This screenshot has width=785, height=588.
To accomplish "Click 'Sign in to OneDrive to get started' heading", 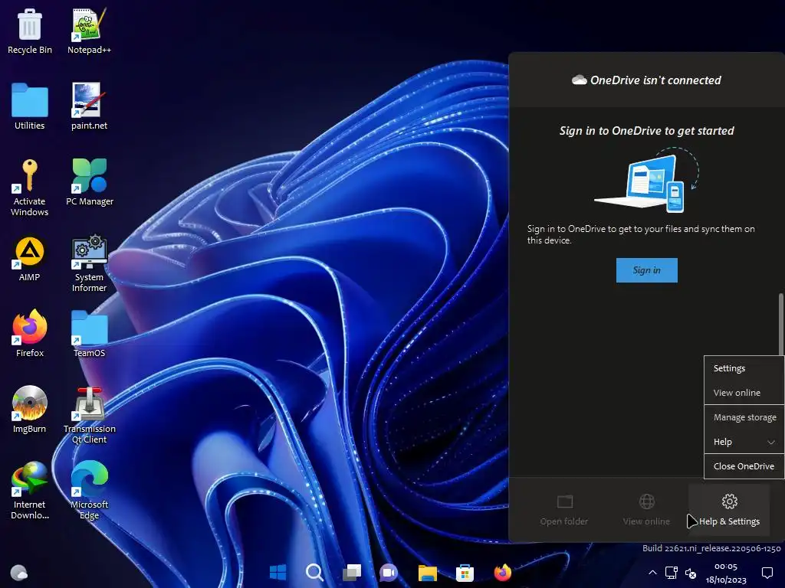I will point(646,131).
